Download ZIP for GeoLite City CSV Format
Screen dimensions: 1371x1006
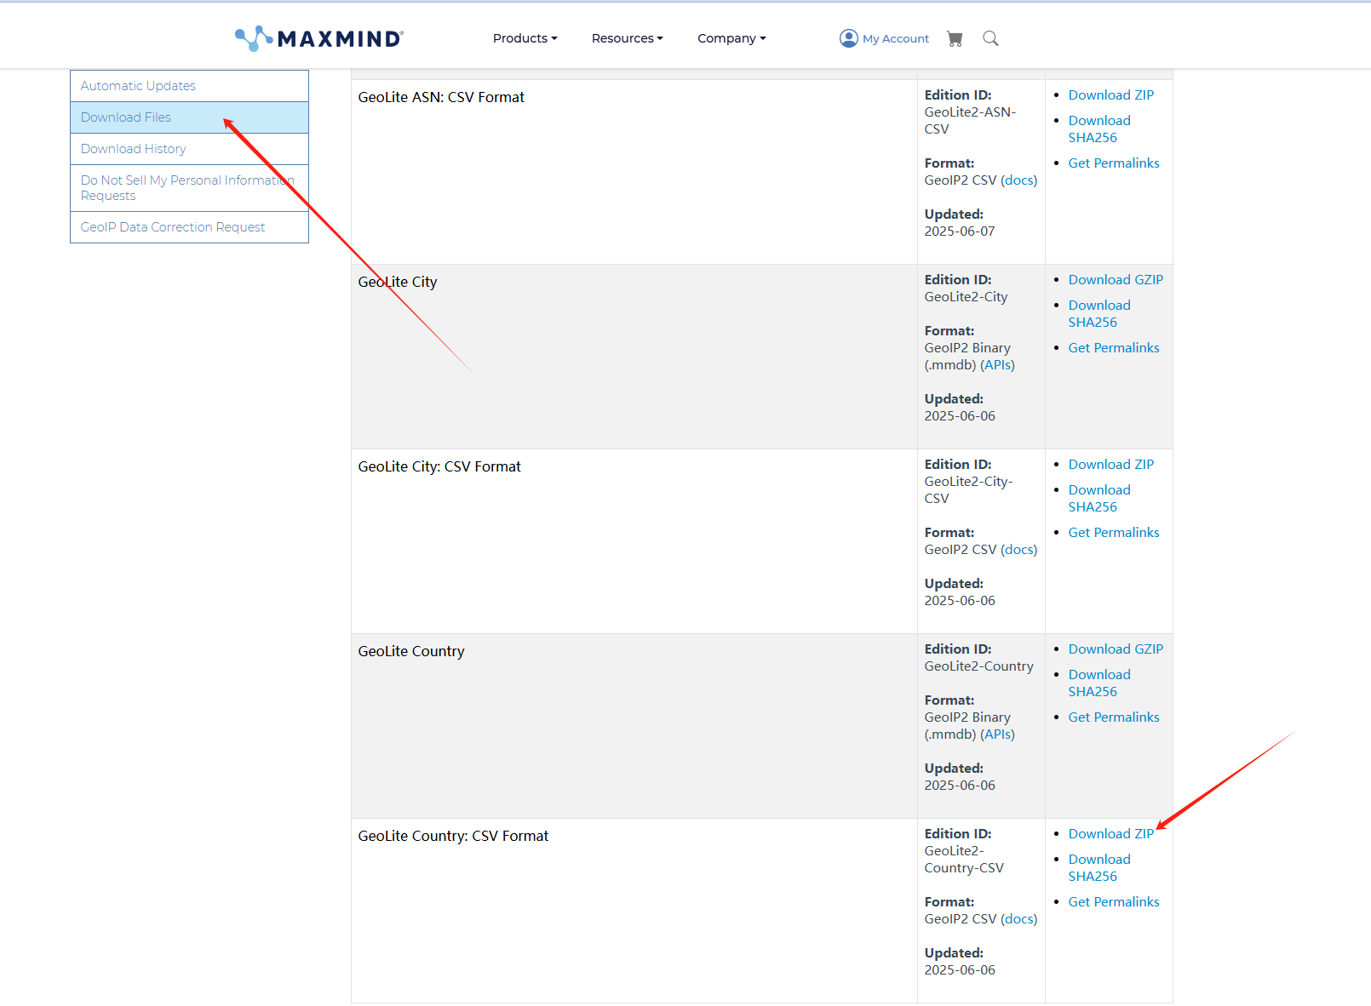(x=1111, y=465)
